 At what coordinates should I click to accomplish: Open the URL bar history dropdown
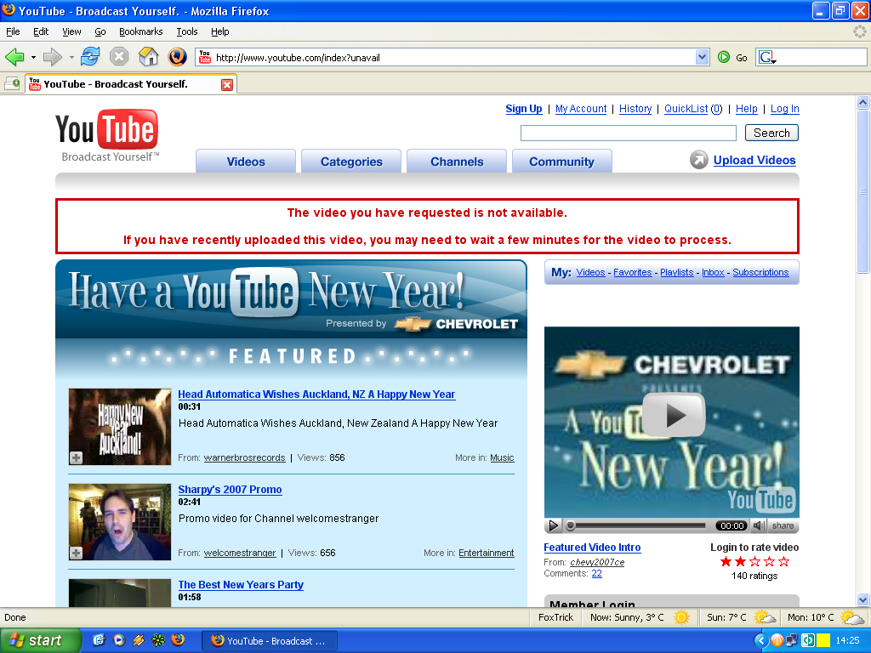(702, 57)
